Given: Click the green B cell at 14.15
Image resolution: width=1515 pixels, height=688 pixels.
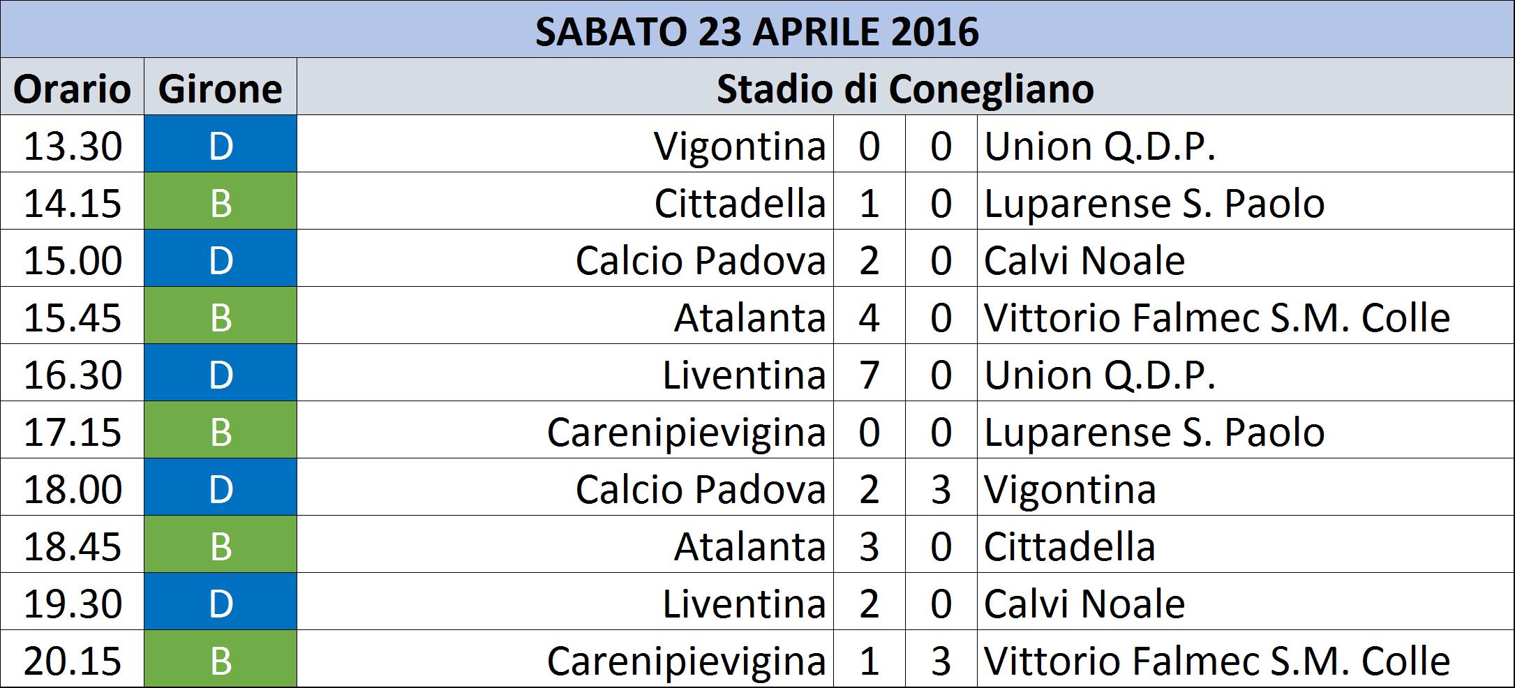Looking at the screenshot, I should click(x=221, y=202).
